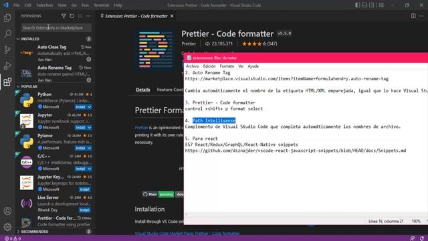Select Auto Rename Tag installed extension
This screenshot has height=241, width=428.
click(x=55, y=74)
